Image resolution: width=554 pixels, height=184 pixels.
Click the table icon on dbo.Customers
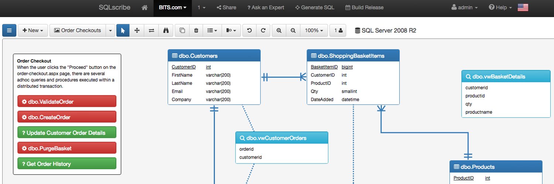(175, 56)
